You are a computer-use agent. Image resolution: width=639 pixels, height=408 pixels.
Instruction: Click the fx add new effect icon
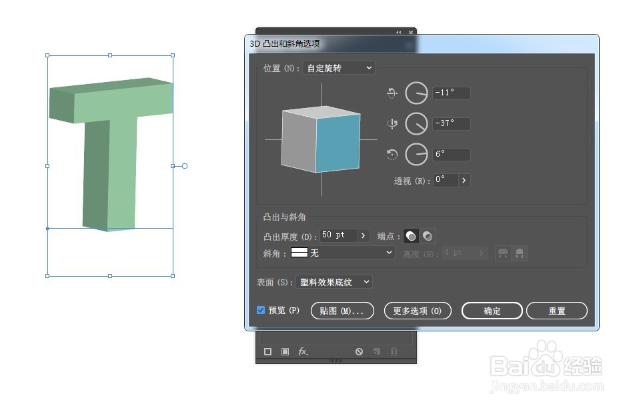click(303, 351)
